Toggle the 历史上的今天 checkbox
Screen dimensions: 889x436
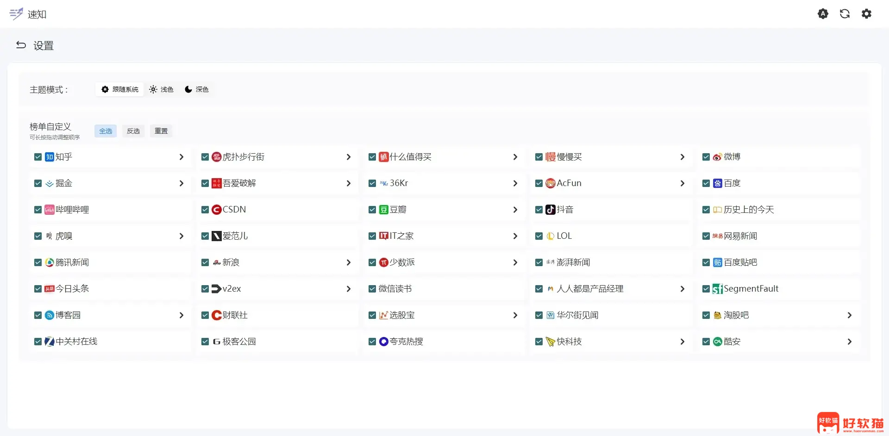click(706, 210)
